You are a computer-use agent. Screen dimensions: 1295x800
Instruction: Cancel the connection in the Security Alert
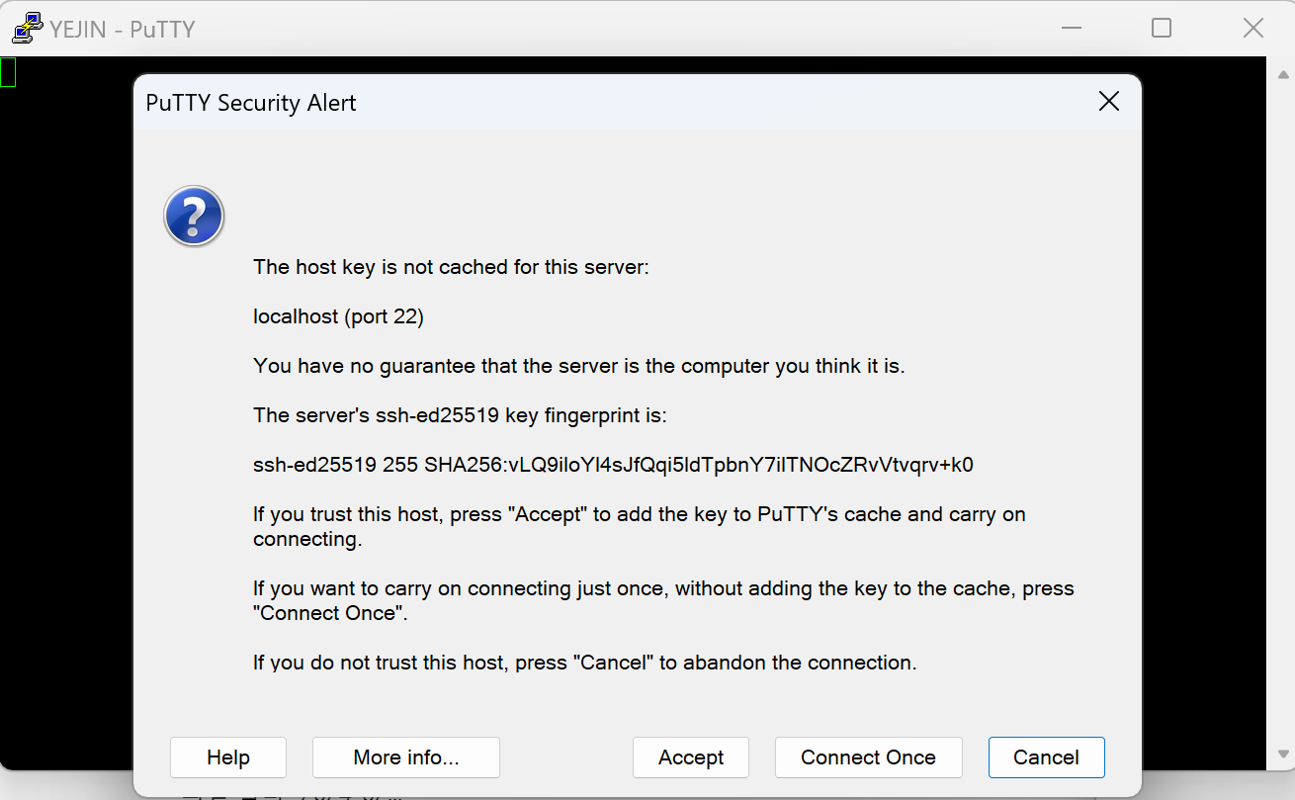(1046, 757)
